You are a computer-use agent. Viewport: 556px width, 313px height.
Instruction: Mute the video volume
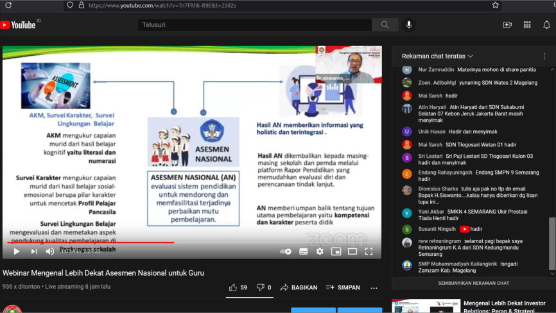coord(49,251)
